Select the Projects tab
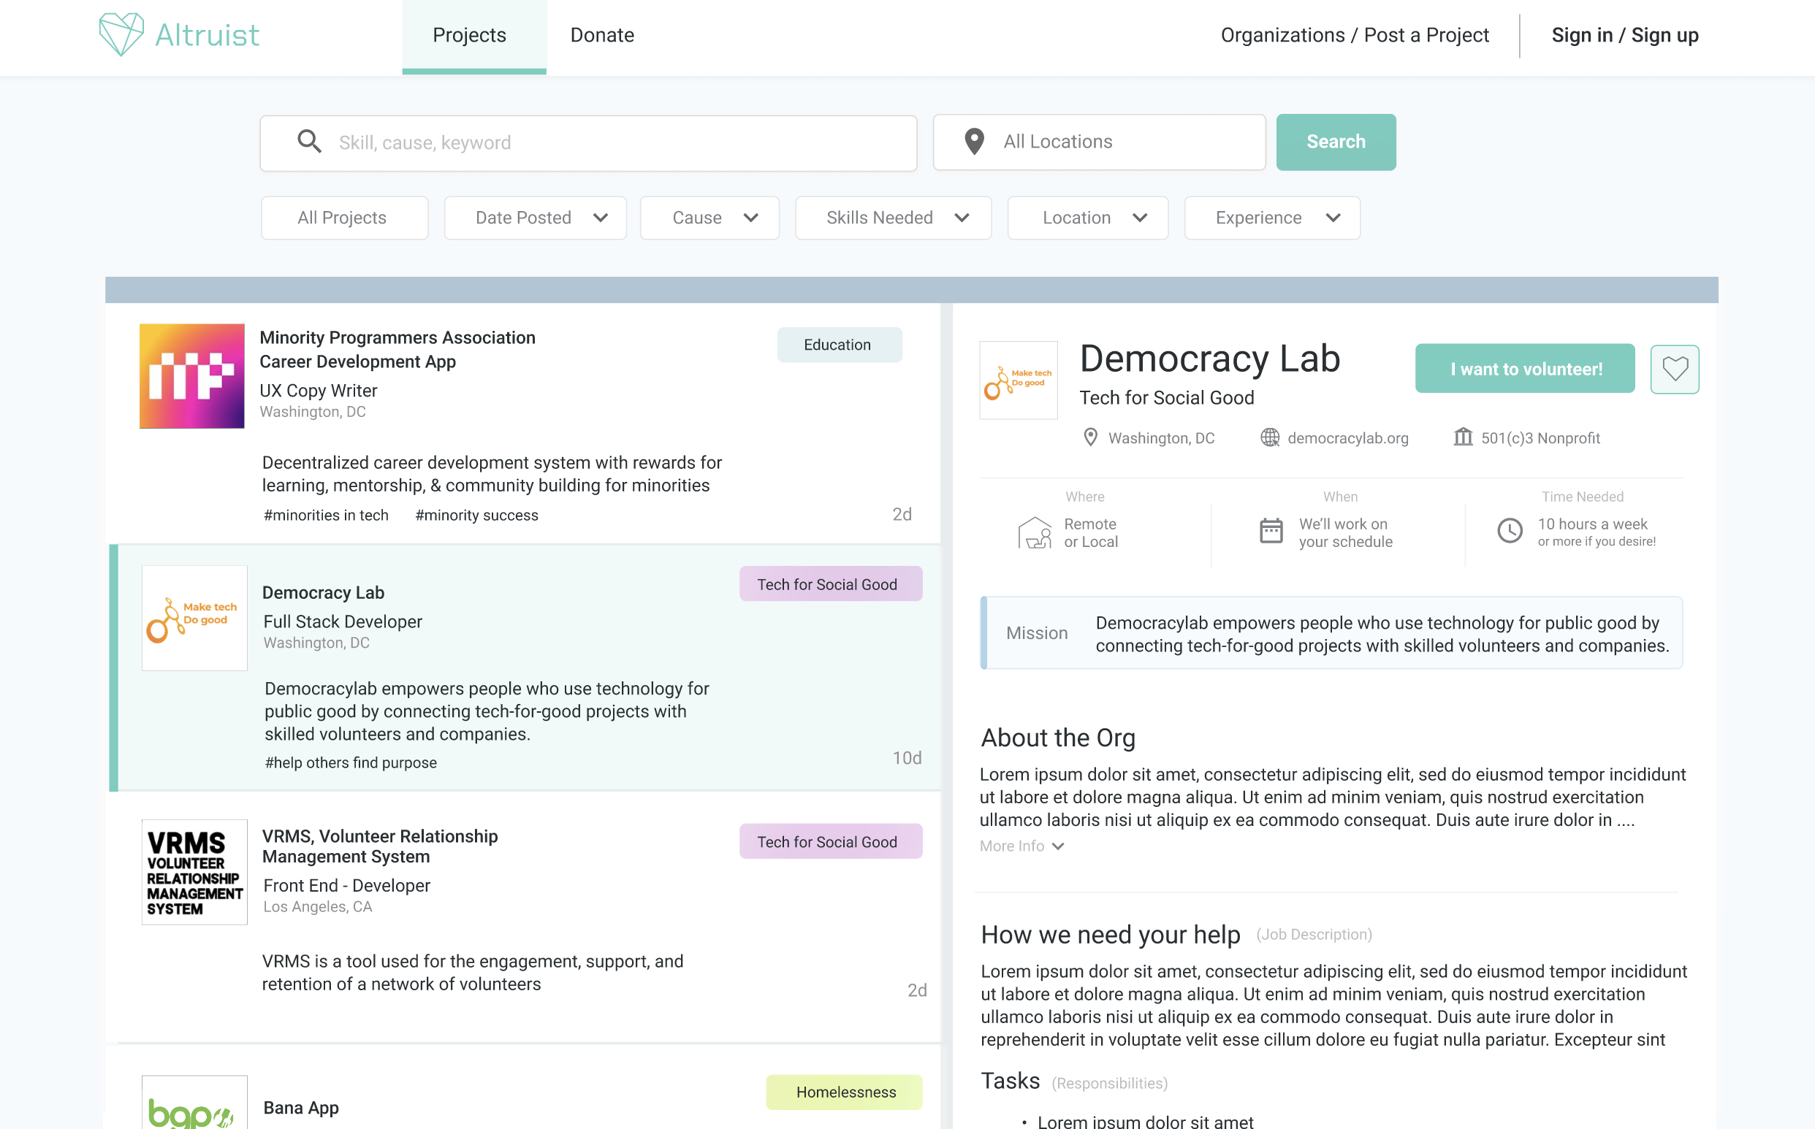Viewport: 1815px width, 1129px height. click(x=470, y=35)
